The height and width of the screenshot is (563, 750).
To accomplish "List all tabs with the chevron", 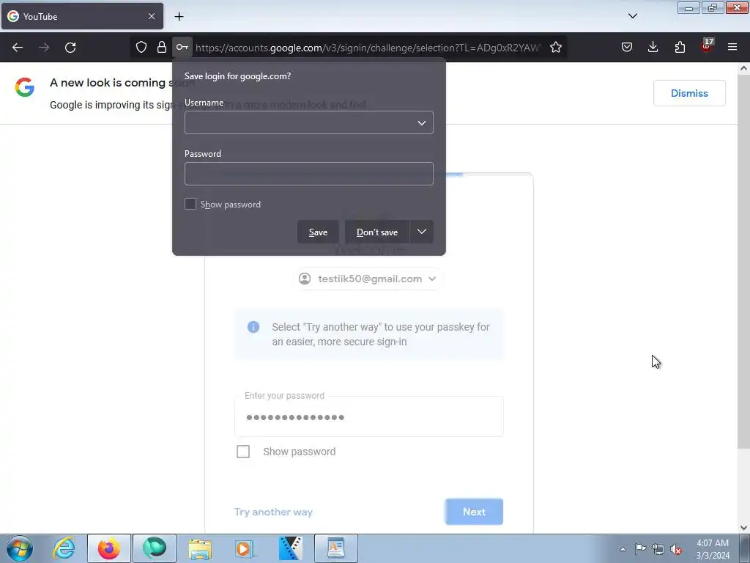I will click(x=632, y=16).
